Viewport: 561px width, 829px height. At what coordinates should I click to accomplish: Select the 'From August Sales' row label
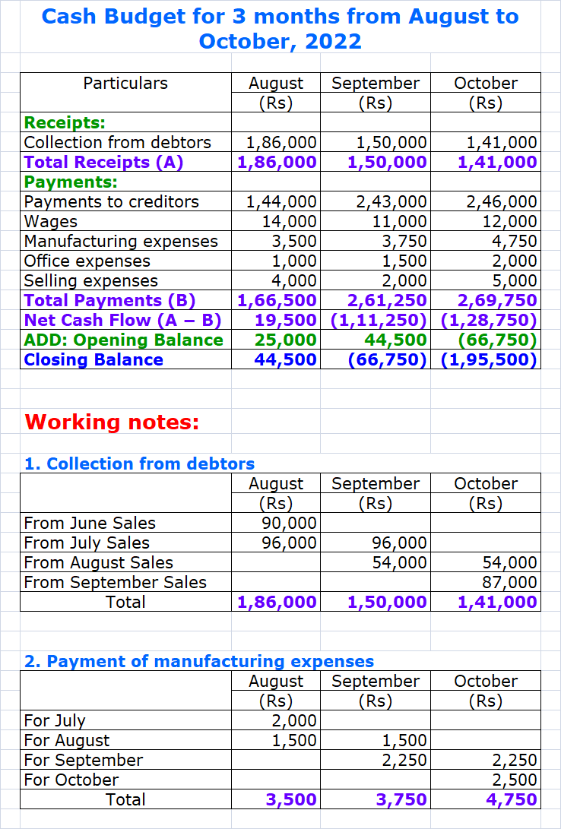click(98, 562)
